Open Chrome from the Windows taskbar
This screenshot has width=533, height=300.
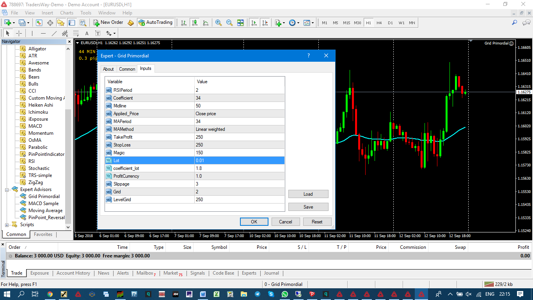[x=50, y=294]
